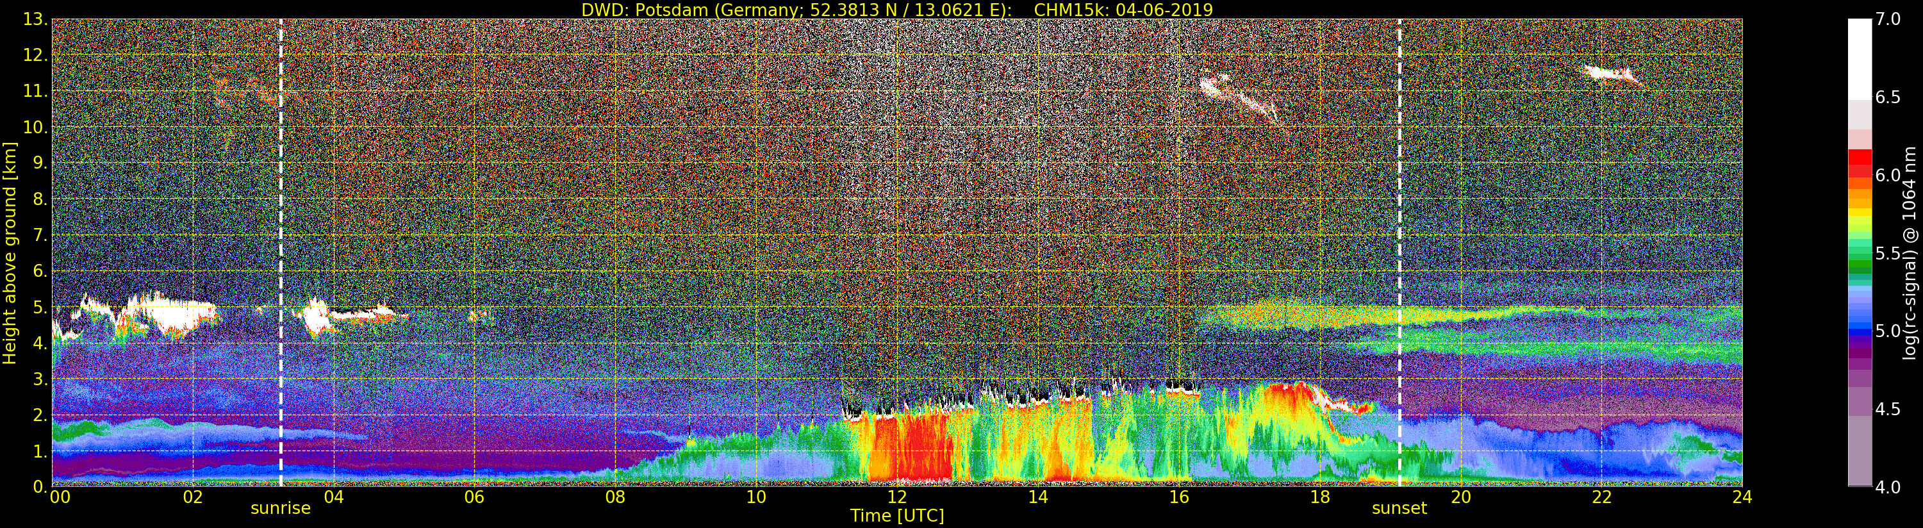Screen dimensions: 1923x528
Task: Click the time axis tick label 16
Action: [1179, 497]
